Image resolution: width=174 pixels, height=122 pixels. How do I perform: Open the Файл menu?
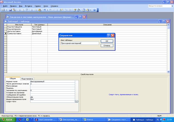(5, 6)
